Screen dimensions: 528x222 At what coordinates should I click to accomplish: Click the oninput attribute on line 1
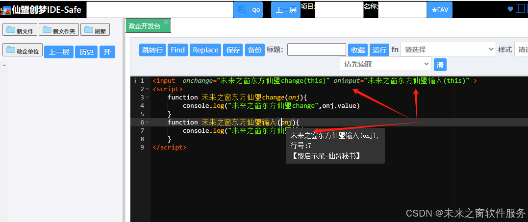347,81
